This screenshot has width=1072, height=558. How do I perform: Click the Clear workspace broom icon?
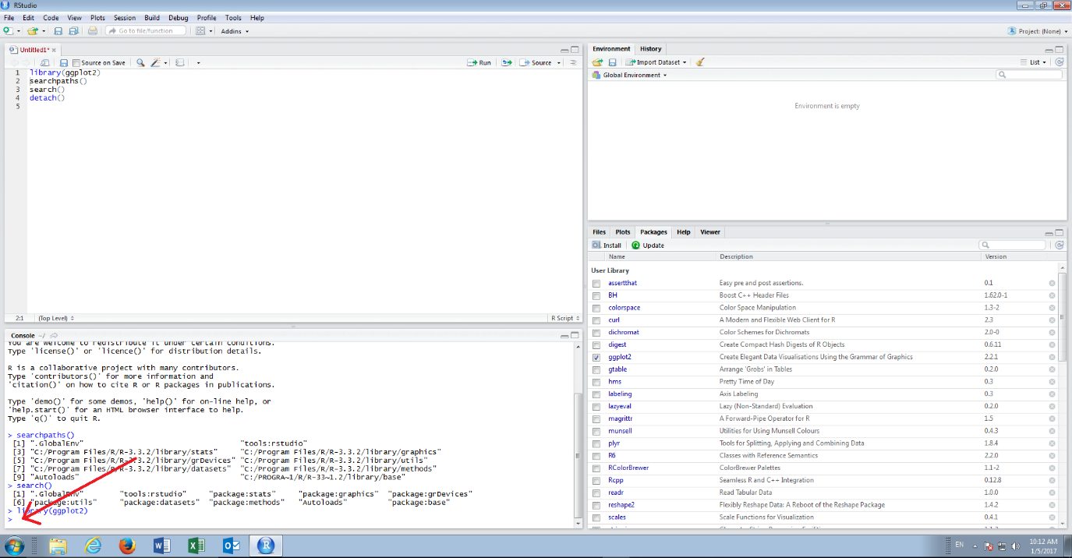tap(700, 62)
